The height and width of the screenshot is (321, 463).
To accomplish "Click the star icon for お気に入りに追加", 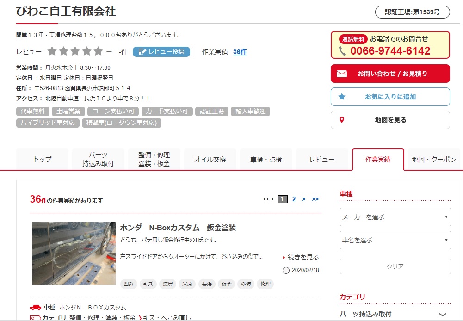I will tap(342, 97).
